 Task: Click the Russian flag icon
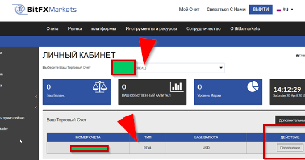pyautogui.click(x=279, y=10)
